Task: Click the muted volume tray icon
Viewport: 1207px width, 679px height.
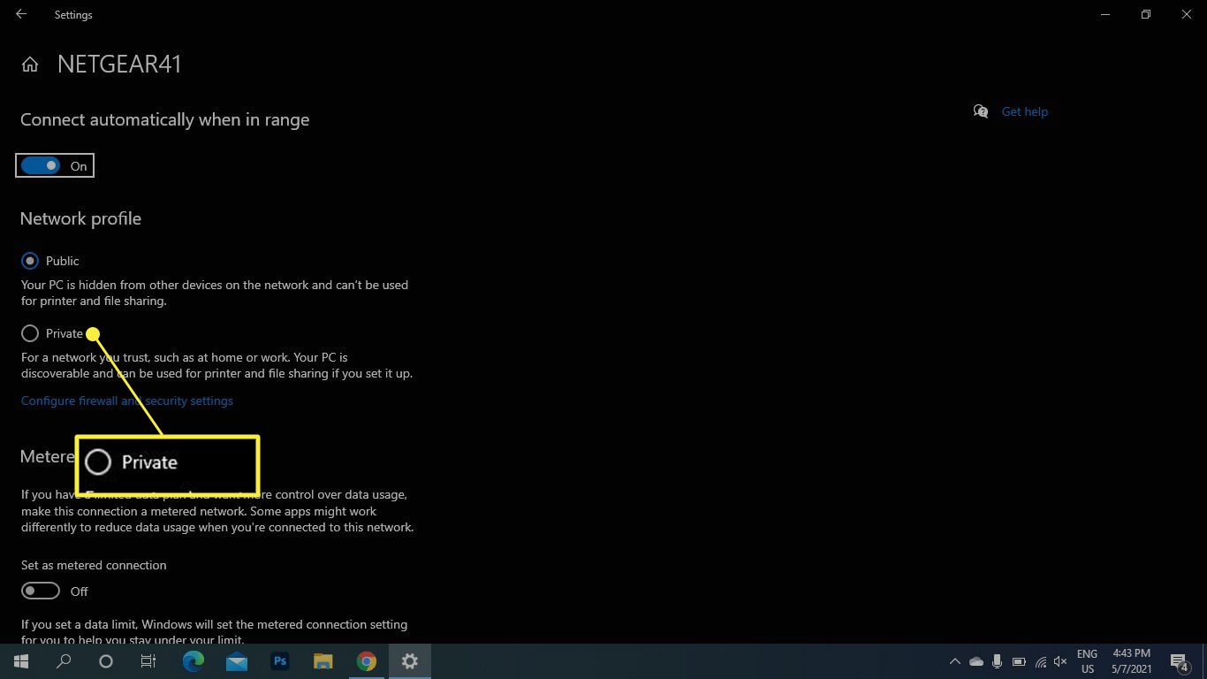Action: (x=1060, y=661)
